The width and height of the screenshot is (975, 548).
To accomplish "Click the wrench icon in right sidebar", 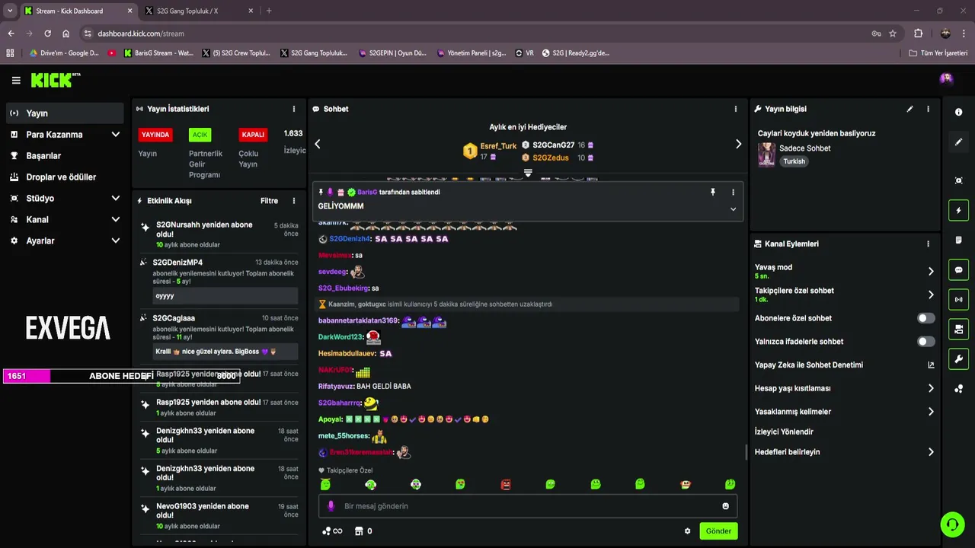I will click(958, 358).
